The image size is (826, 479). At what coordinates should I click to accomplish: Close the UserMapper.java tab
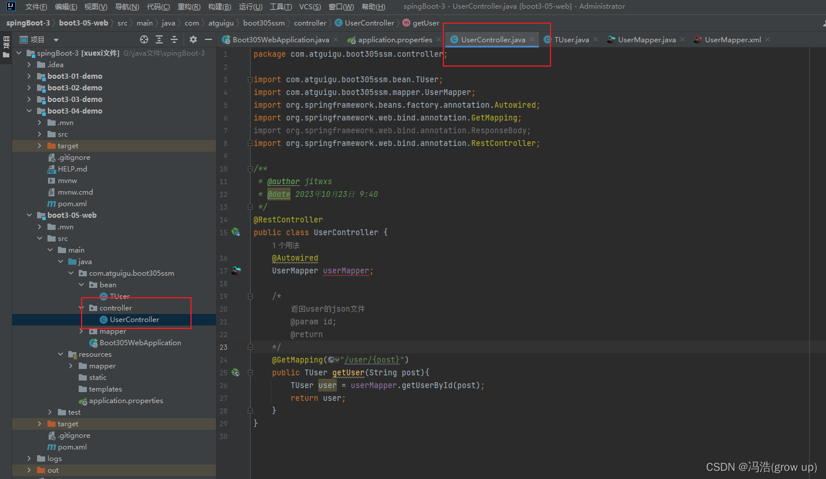pos(682,40)
